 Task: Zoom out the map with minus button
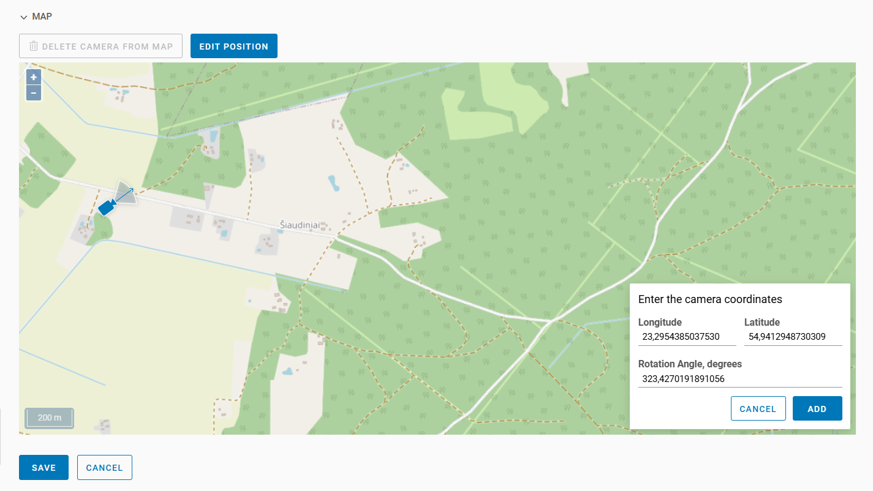34,92
